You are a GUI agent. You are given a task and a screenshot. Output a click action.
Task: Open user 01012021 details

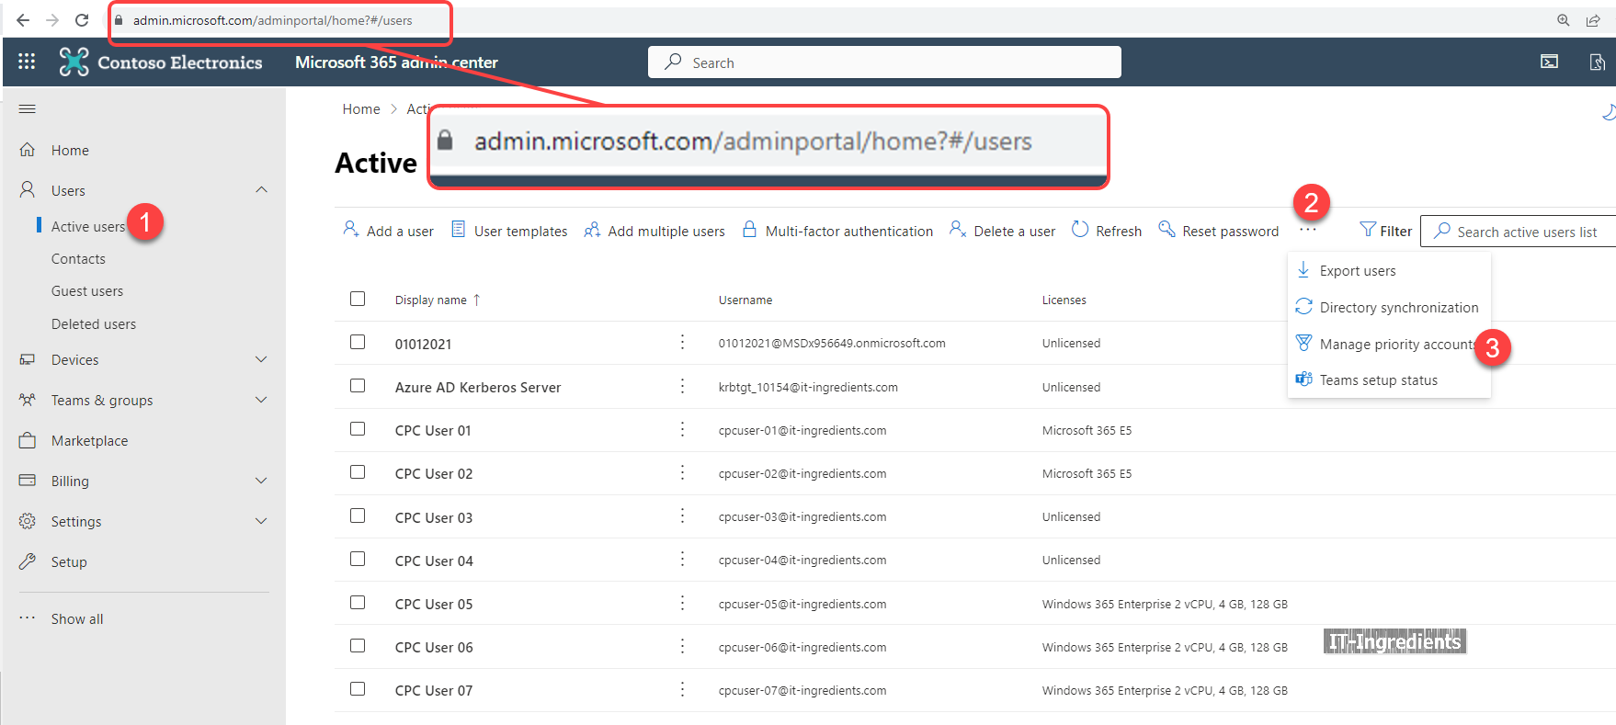(423, 344)
